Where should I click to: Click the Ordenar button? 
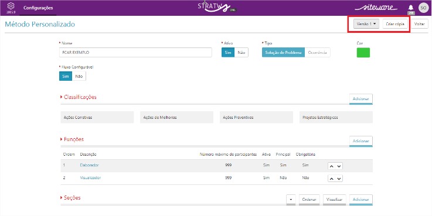309,199
